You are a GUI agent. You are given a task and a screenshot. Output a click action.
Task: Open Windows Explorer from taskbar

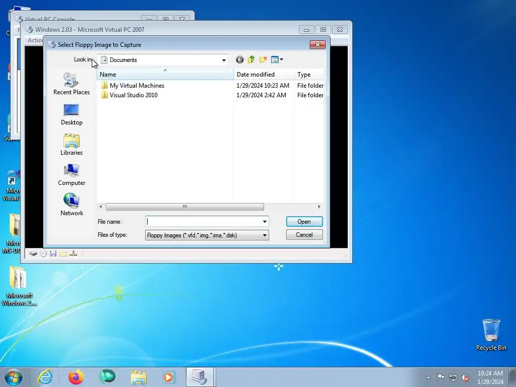click(139, 377)
